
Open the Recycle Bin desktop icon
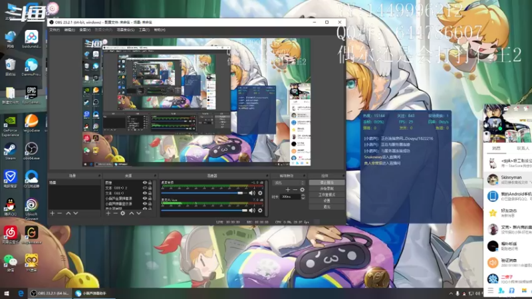pos(10,67)
